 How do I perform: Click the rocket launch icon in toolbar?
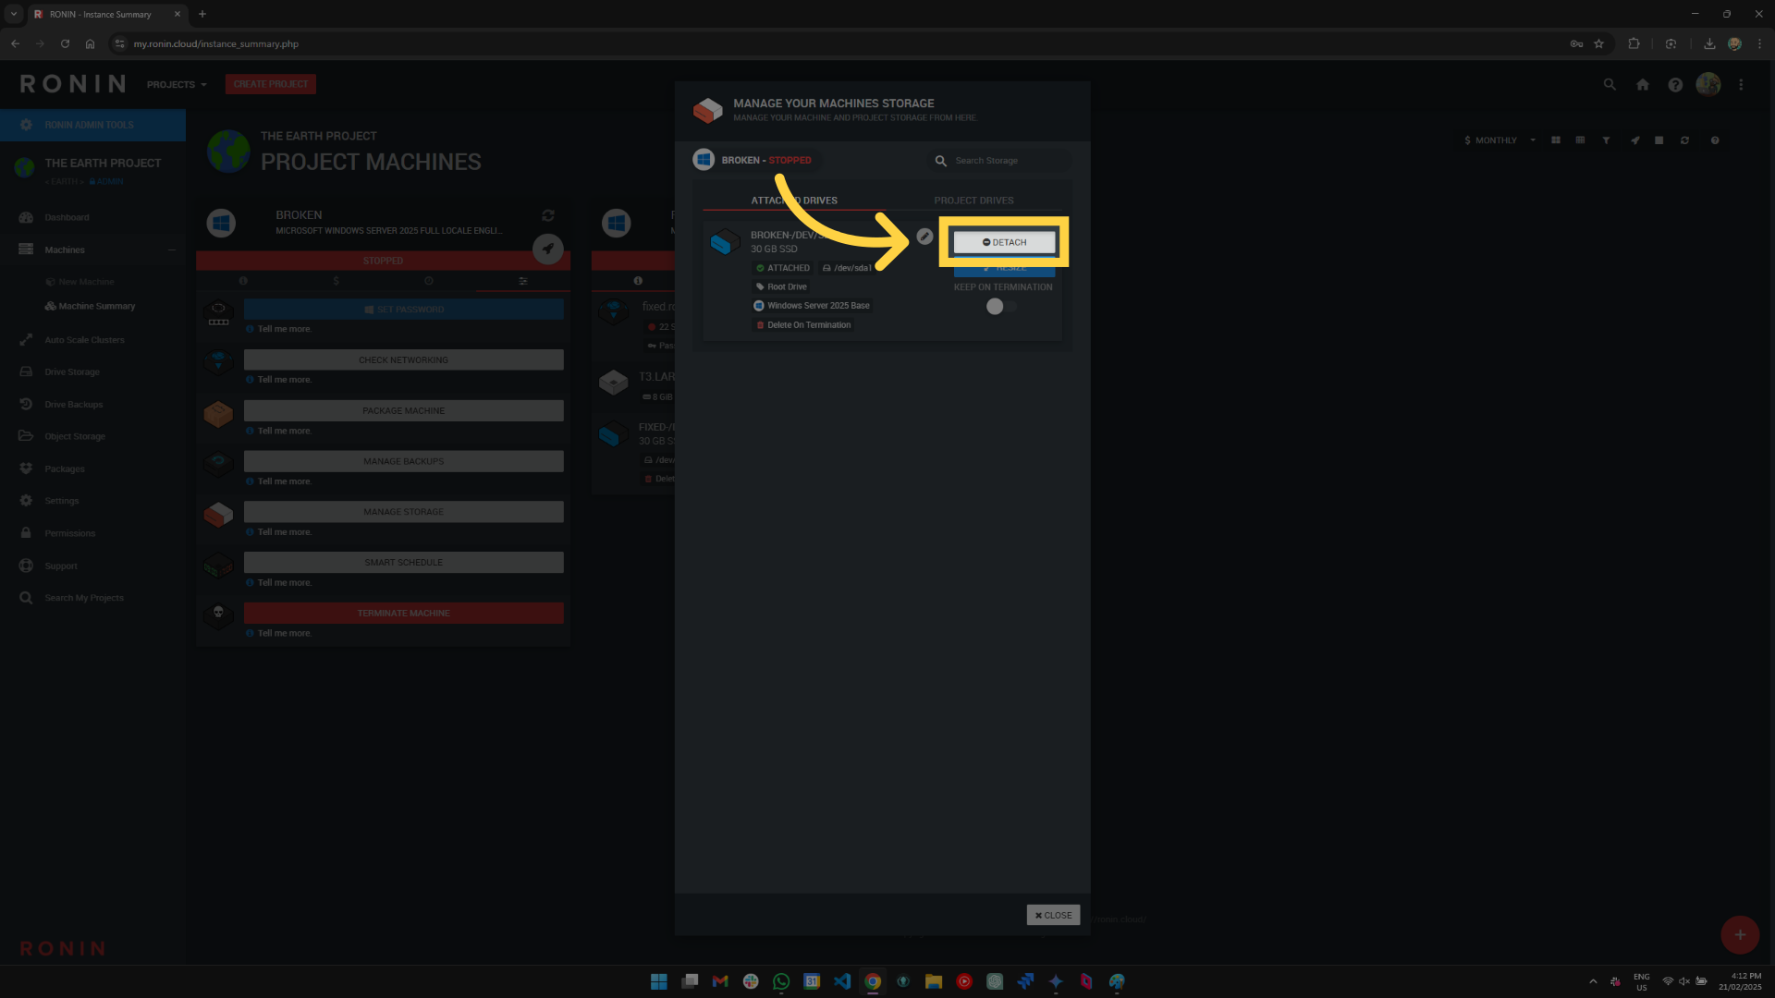coord(1634,140)
